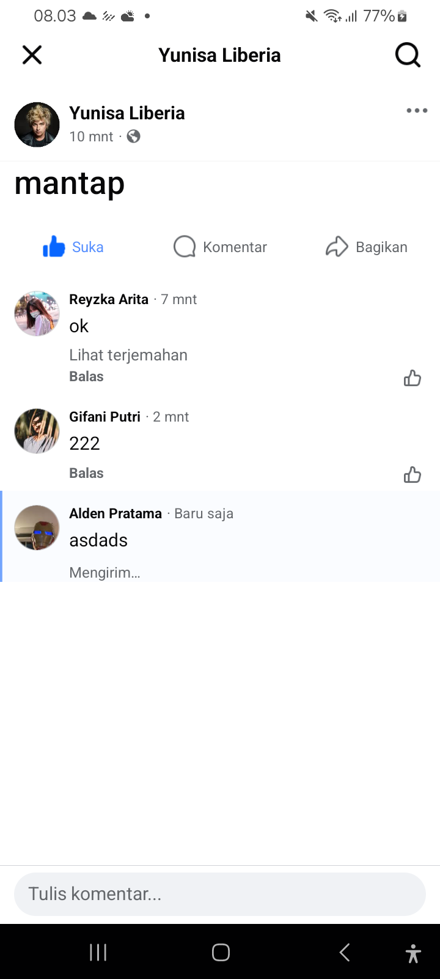Open Android recent apps navigation button
This screenshot has height=979, width=440.
coord(98,952)
